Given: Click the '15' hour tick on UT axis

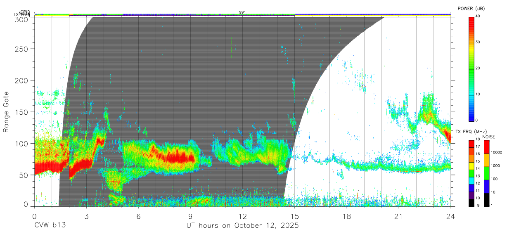Looking at the screenshot, I should (295, 216).
